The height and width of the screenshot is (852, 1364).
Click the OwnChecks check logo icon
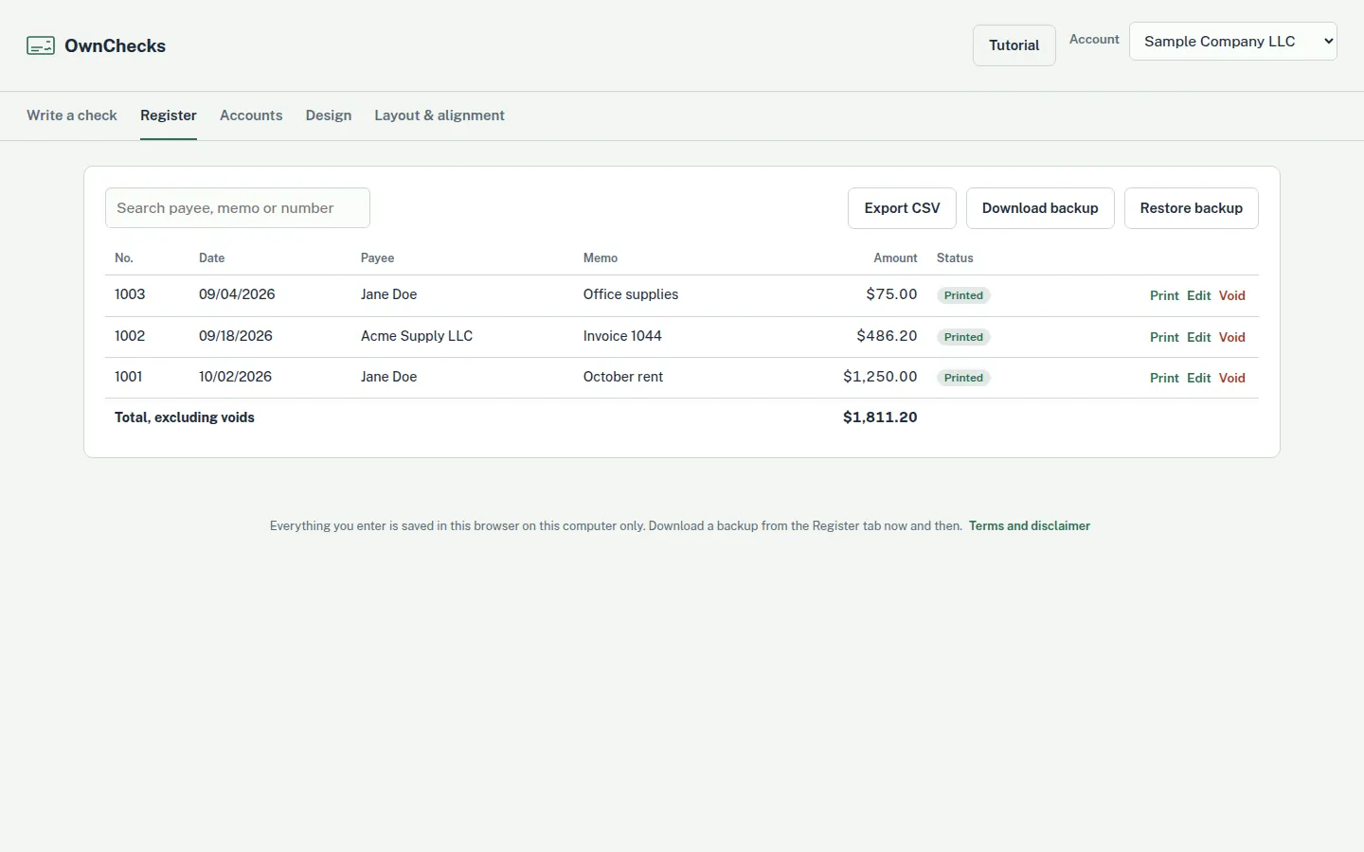point(41,45)
